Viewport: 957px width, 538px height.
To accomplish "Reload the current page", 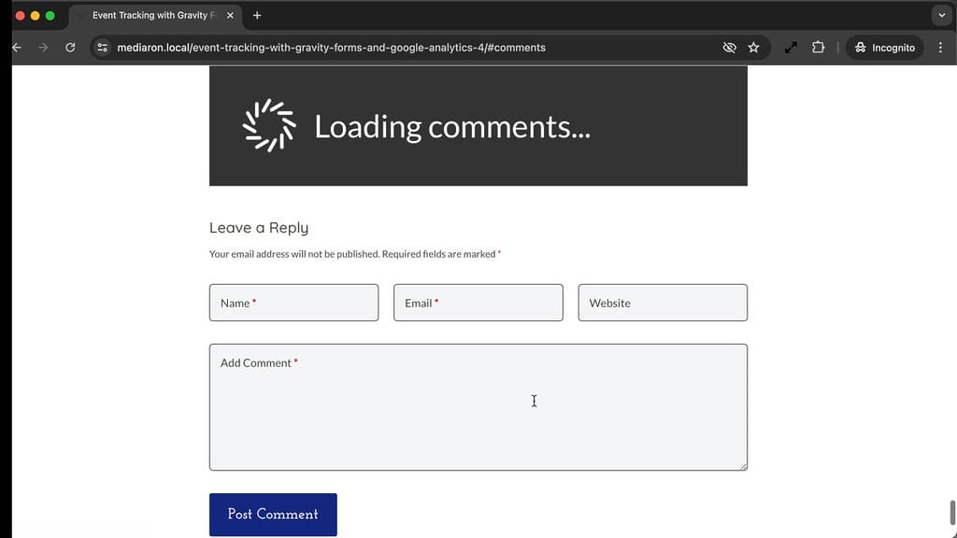I will point(70,47).
